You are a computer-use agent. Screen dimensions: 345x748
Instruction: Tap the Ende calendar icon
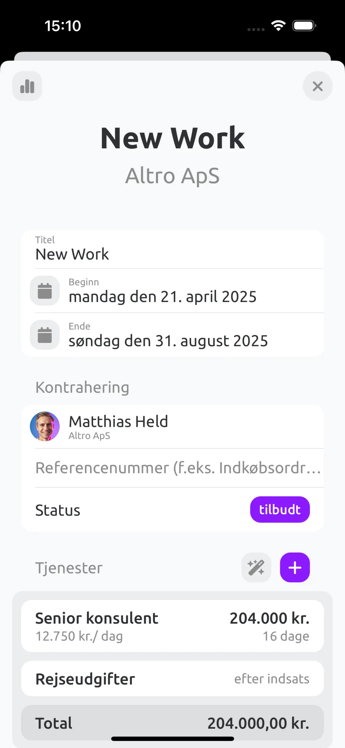(x=45, y=335)
